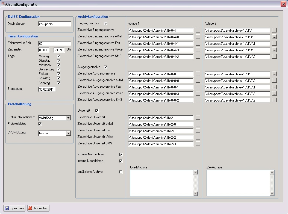This screenshot has height=214, width=288.
Task: Disable the Samstag checkbox
Action: click(x=58, y=78)
